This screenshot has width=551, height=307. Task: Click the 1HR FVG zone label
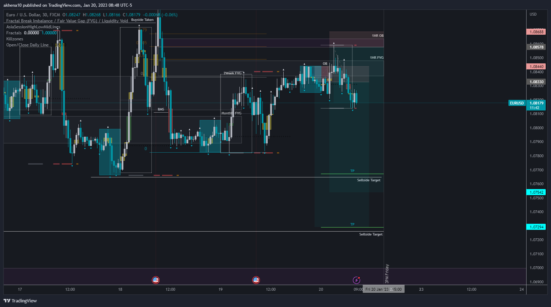(x=377, y=58)
